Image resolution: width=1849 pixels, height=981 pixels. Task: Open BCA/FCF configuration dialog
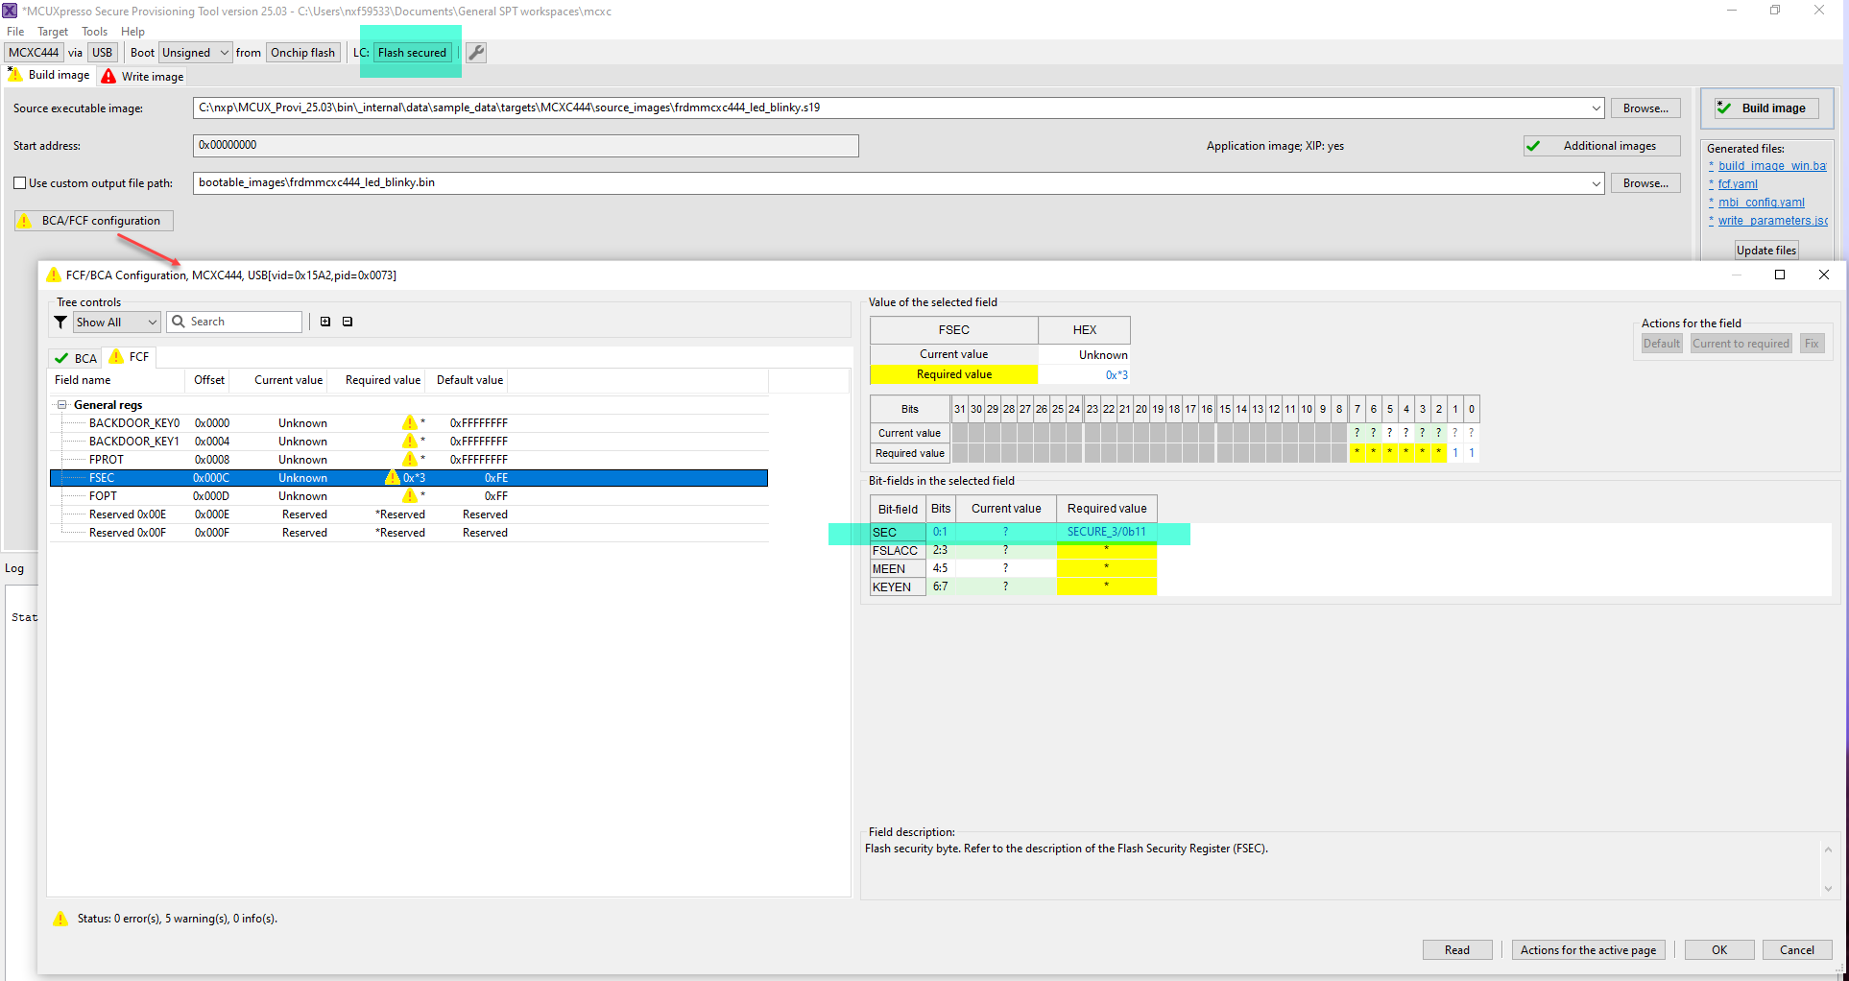click(x=93, y=221)
